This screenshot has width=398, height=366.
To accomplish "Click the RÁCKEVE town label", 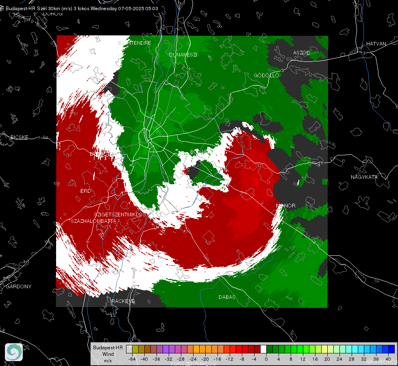I will [123, 301].
